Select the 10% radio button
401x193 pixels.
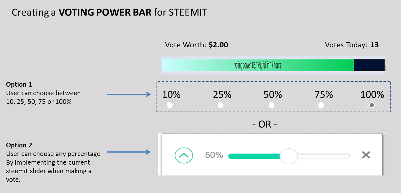[x=170, y=105]
